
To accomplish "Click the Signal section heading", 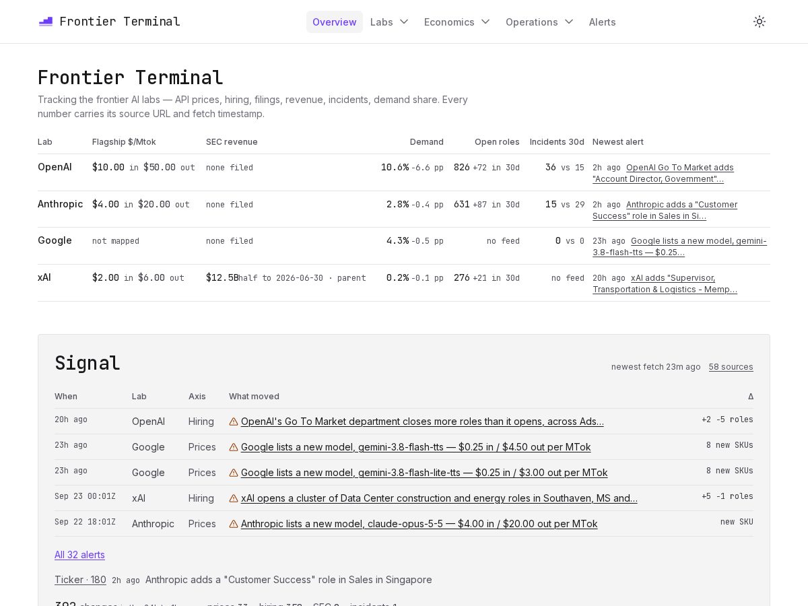I will click(x=88, y=363).
